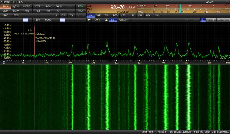This screenshot has width=230, height=134.
Task: Open the DISP display settings
Action: point(5,11)
